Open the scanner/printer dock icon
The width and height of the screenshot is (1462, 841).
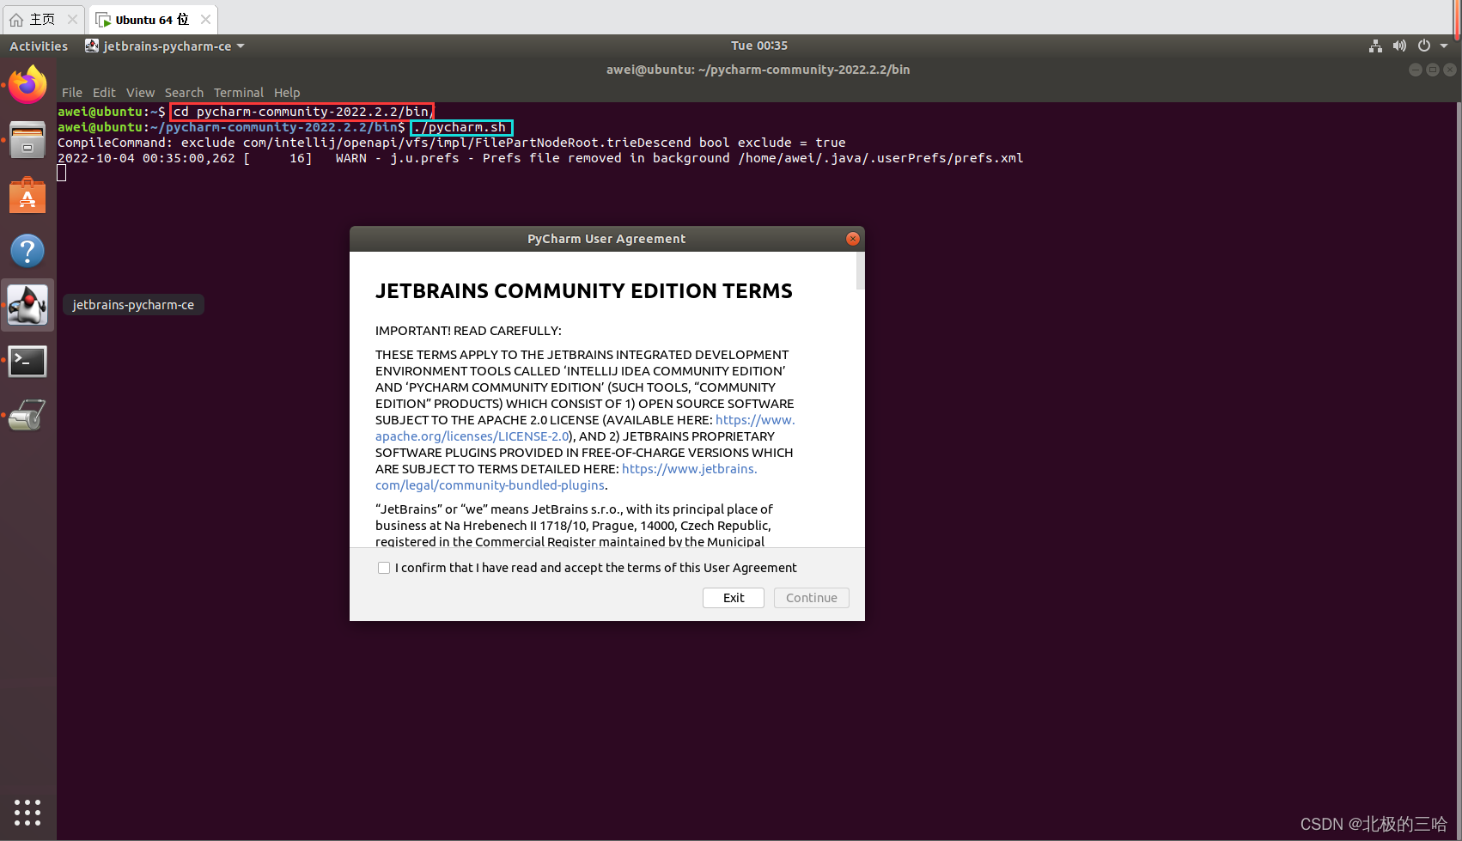tap(27, 416)
